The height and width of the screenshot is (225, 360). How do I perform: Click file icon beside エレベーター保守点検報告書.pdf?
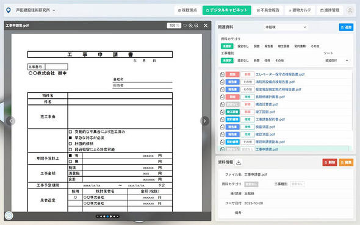pos(222,74)
